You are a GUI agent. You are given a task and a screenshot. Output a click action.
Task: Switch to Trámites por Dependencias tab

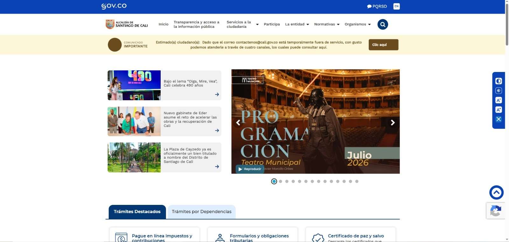(x=202, y=212)
